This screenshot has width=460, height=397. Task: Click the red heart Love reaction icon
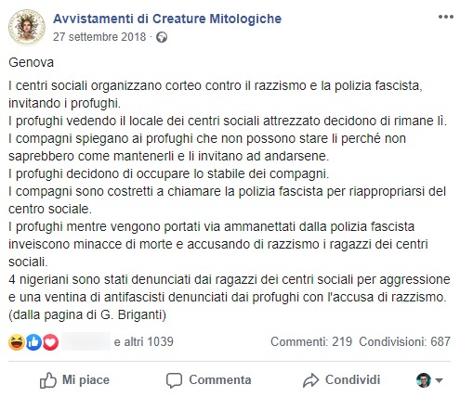coord(50,342)
